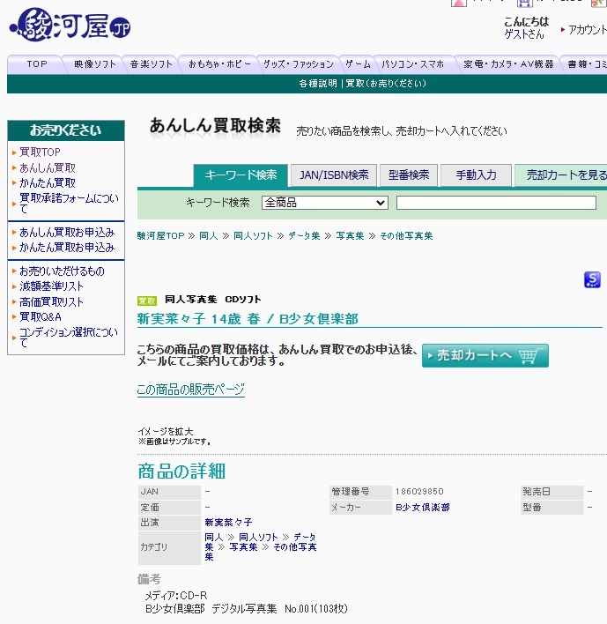Switch to the JAN/ISBN検索 tab
Screen dimensions: 607x624
tap(334, 175)
